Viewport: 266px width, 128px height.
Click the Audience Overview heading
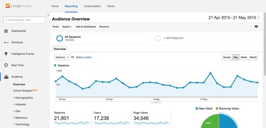(x=71, y=19)
